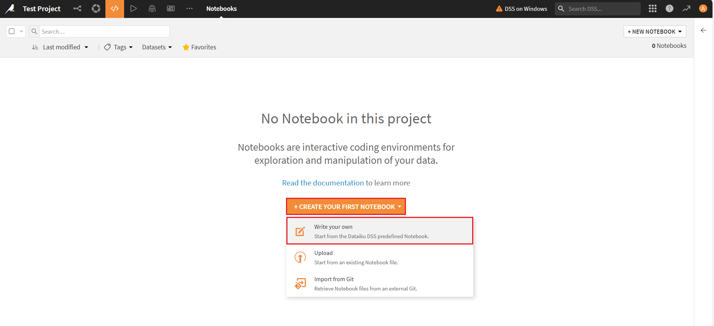Open the Tags filter dropdown
This screenshot has width=714, height=326.
click(119, 47)
